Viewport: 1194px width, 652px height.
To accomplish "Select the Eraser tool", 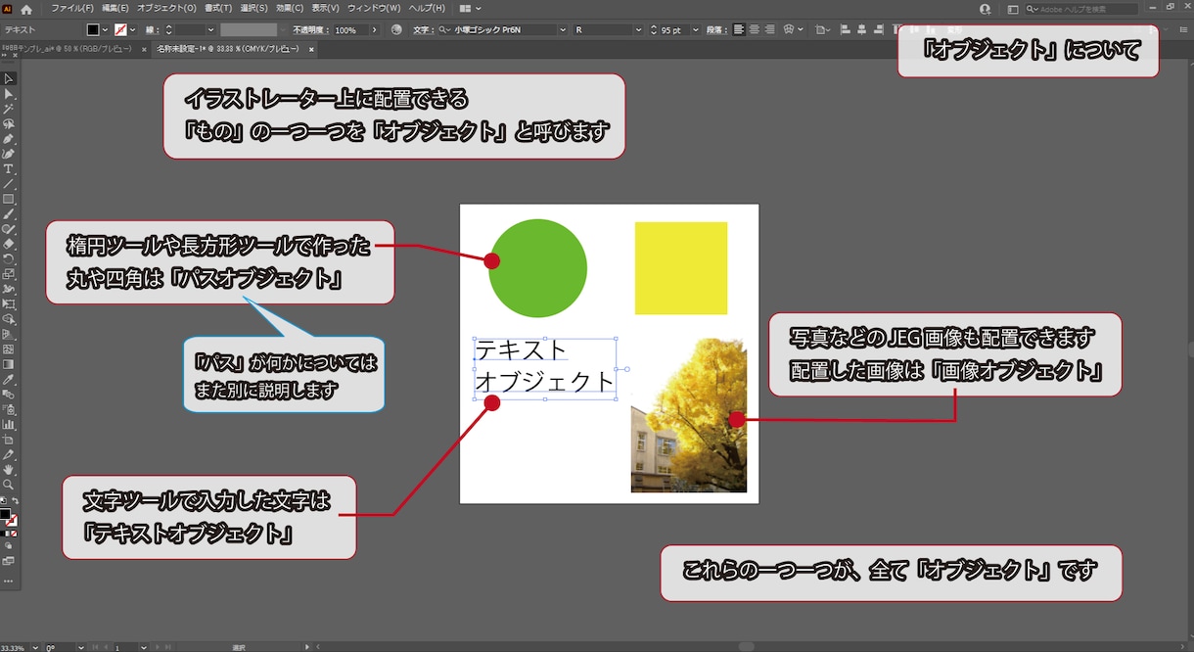I will point(9,244).
